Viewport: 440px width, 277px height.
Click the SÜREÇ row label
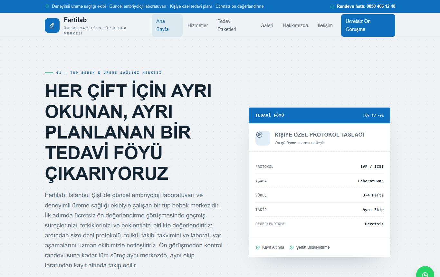[x=261, y=196]
